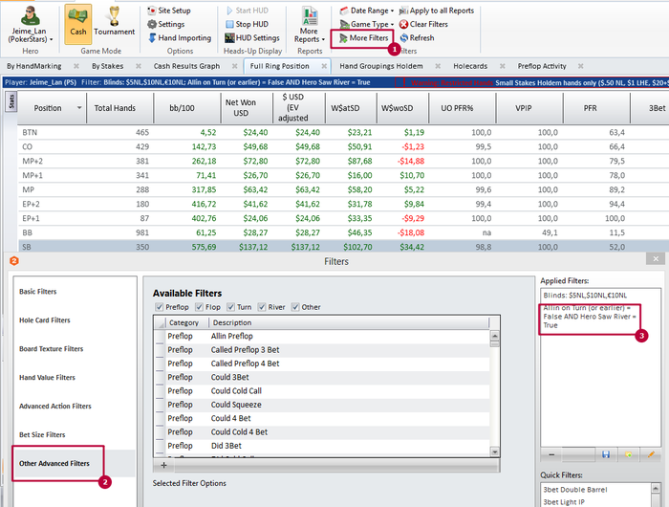Sort by bb/100 column header
669x507 pixels.
pyautogui.click(x=186, y=108)
